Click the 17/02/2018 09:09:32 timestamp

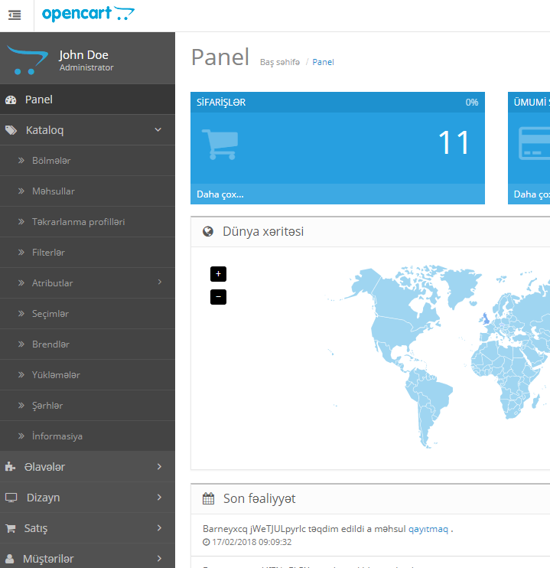click(252, 542)
